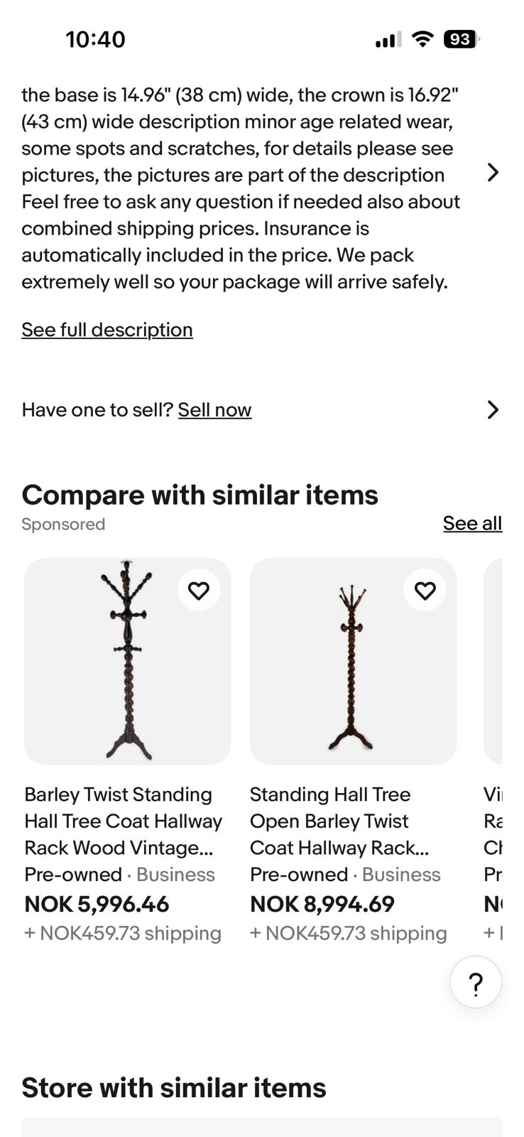Tap the help question mark button

(476, 983)
